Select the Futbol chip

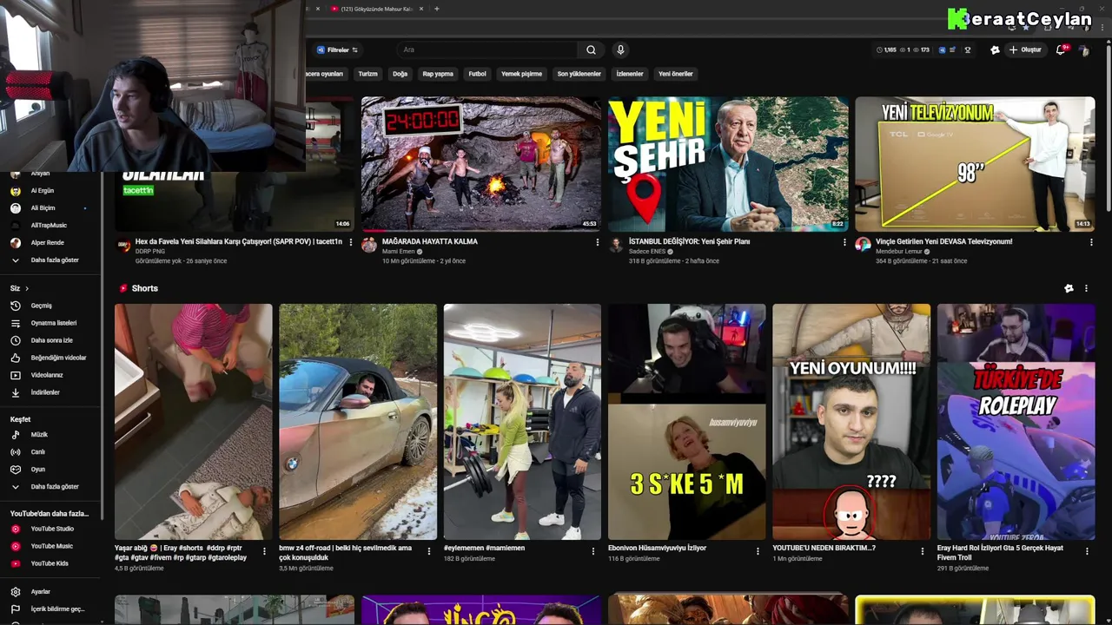tap(478, 74)
